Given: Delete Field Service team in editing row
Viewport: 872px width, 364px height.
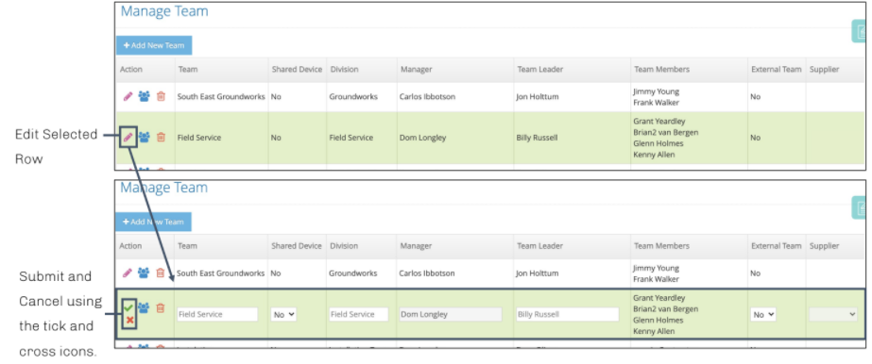Looking at the screenshot, I should 161,308.
